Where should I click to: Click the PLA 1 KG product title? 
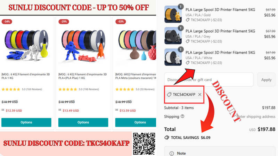point(26,76)
